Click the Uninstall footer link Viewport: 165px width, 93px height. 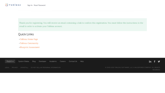coord(24,68)
